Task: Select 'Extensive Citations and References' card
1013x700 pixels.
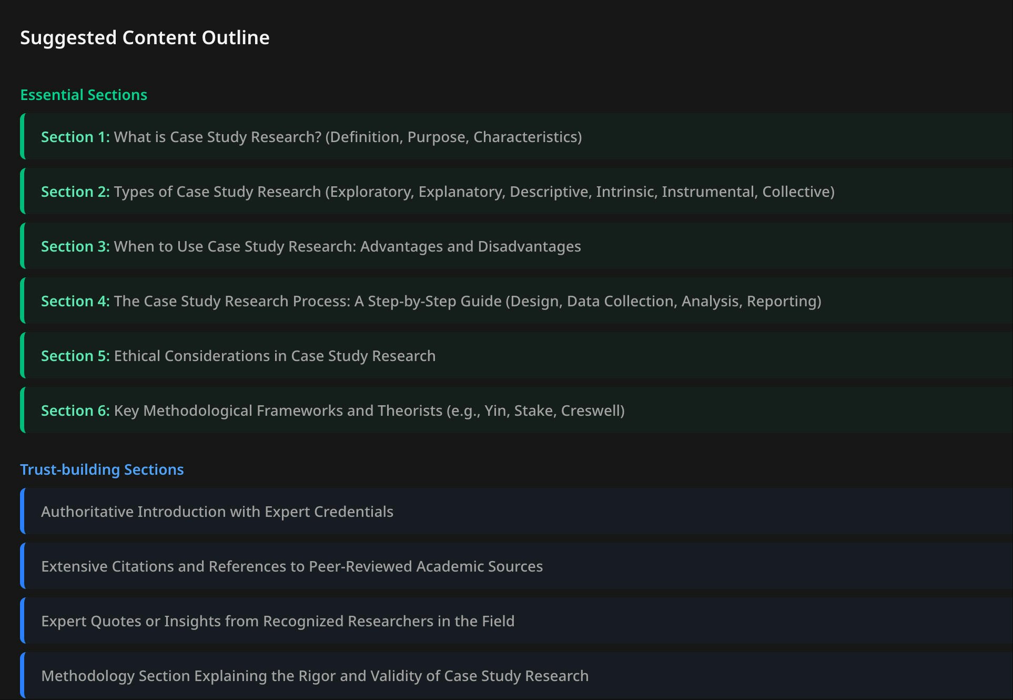Action: tap(292, 566)
